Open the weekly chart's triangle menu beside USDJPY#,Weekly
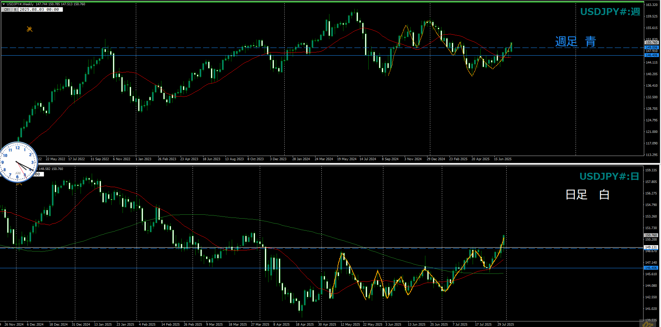This screenshot has width=661, height=327. pyautogui.click(x=4, y=4)
